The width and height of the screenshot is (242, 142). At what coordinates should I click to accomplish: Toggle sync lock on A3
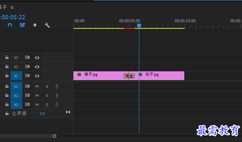click(x=27, y=104)
